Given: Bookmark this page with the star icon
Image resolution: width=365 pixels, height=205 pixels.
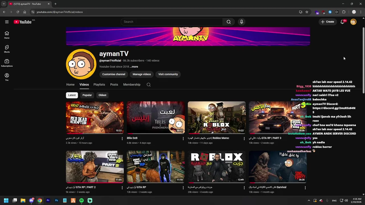Looking at the screenshot, I should coord(307,12).
